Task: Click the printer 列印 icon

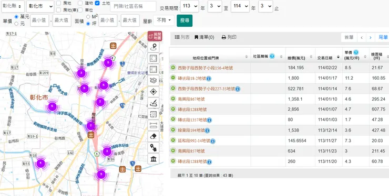Action: pyautogui.click(x=223, y=37)
